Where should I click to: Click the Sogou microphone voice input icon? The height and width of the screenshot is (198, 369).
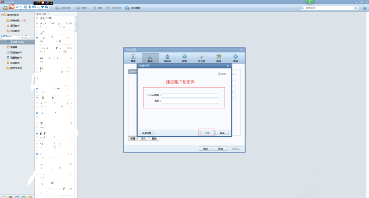tap(30, 7)
